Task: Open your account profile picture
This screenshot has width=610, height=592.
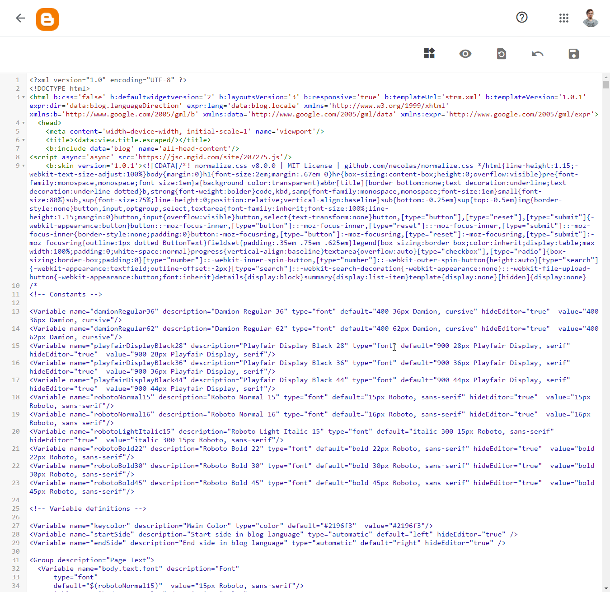Action: coord(591,18)
